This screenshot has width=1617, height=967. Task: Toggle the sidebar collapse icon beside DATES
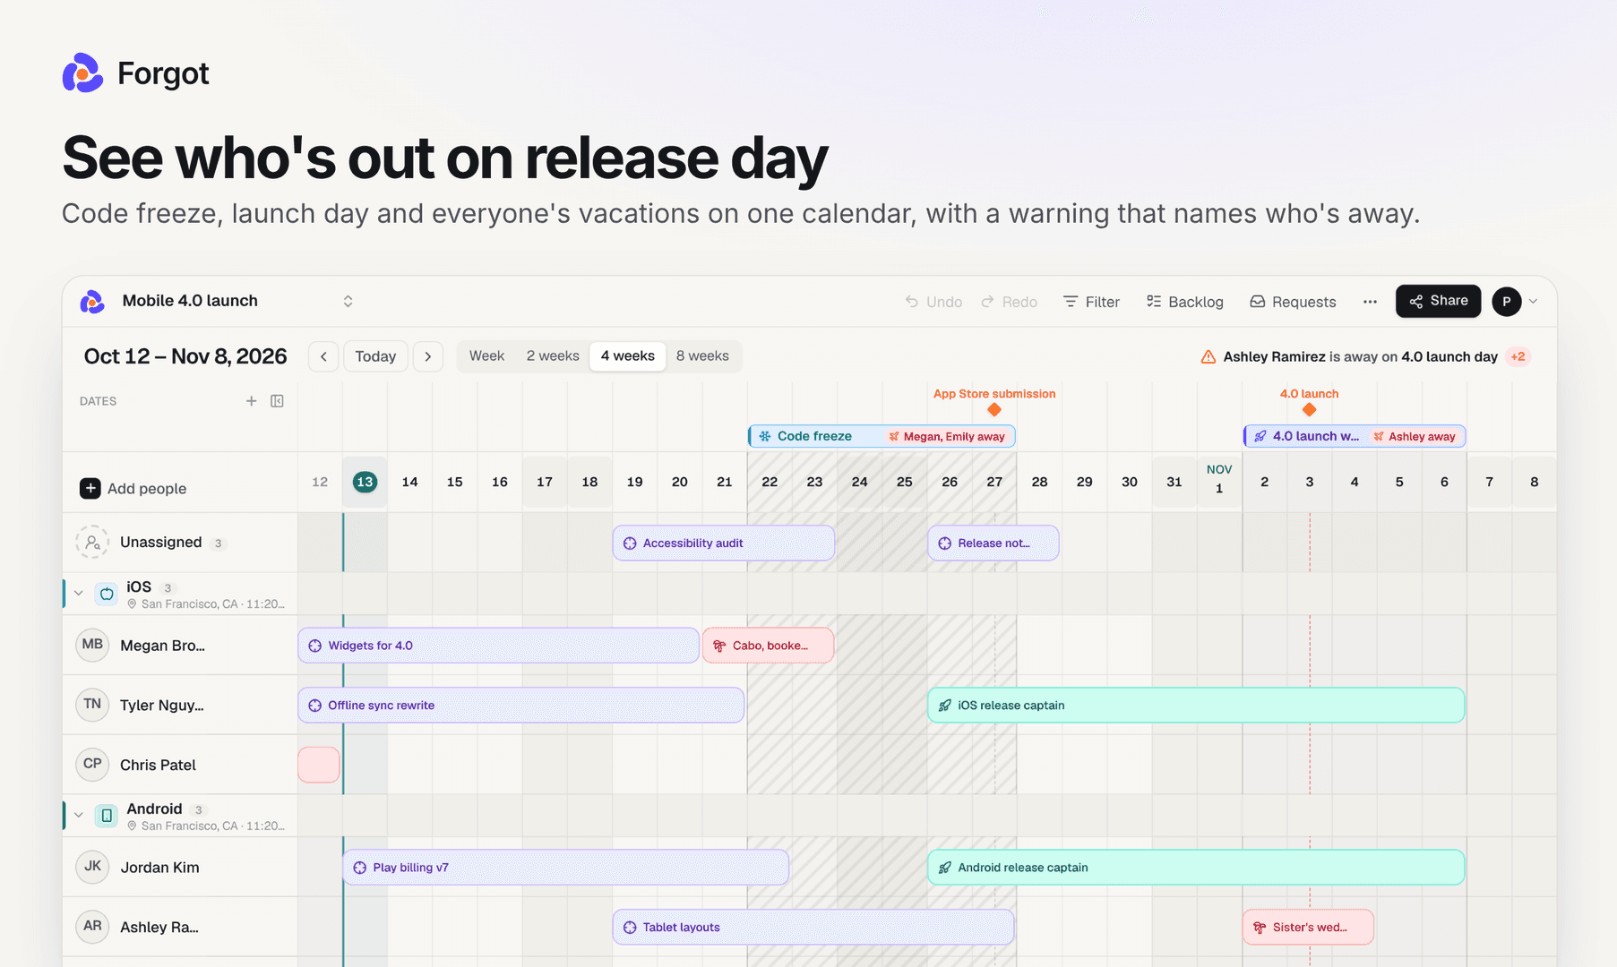[278, 401]
